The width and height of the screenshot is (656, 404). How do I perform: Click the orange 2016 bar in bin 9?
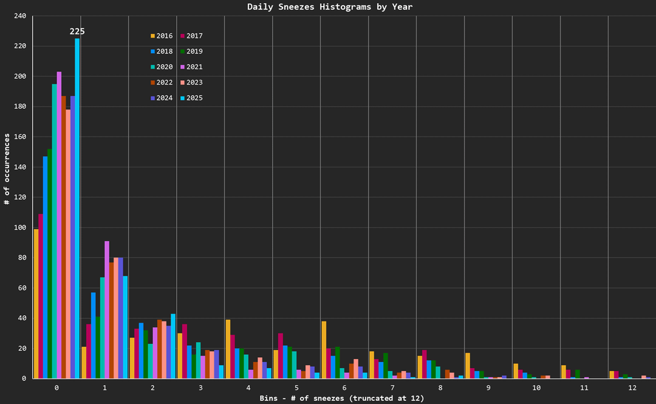468,366
